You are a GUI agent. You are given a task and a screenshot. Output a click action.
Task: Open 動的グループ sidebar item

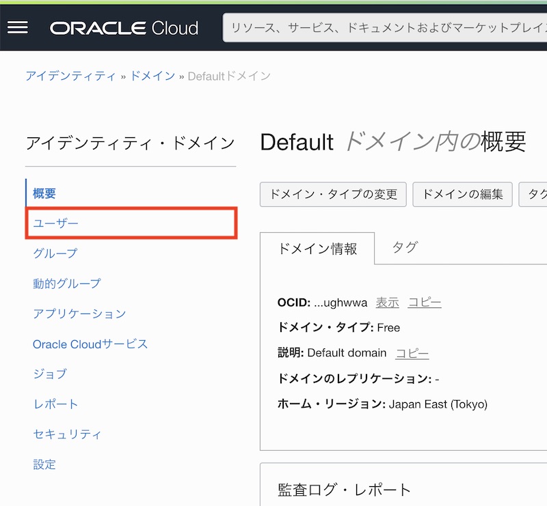pyautogui.click(x=66, y=283)
